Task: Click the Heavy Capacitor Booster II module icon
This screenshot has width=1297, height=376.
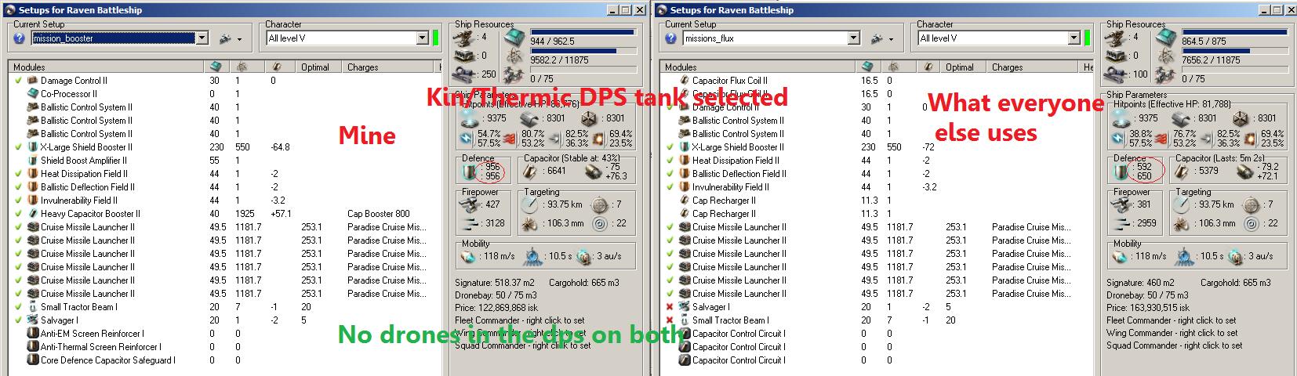Action: (33, 213)
